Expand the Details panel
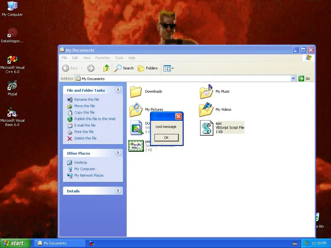This screenshot has width=331, height=248. tap(118, 191)
